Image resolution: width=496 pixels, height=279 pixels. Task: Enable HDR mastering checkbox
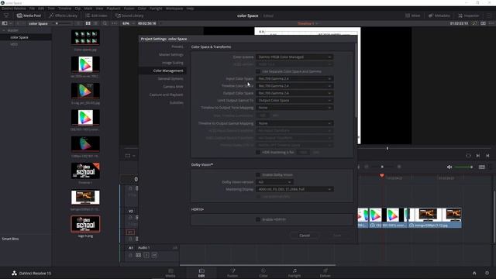point(258,153)
